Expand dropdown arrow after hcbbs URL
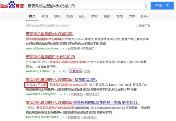 point(63,118)
